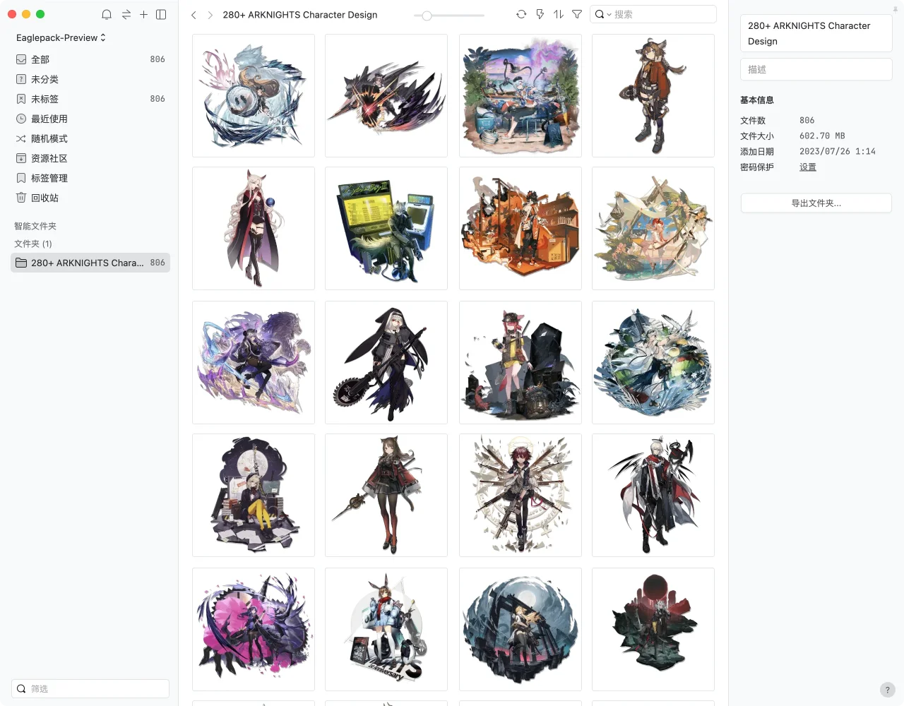Open the orange workshop scene thumbnail

coord(521,229)
